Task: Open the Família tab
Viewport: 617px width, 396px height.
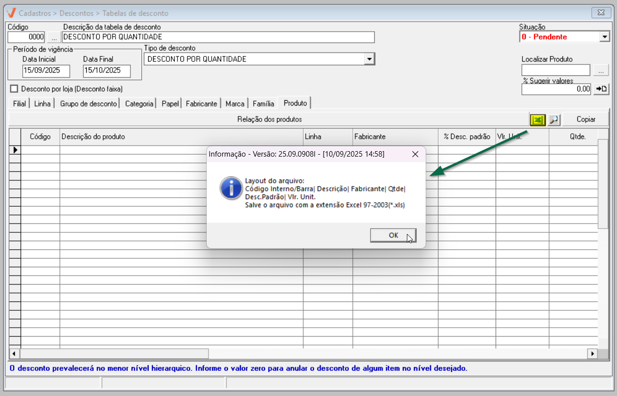Action: click(x=263, y=104)
